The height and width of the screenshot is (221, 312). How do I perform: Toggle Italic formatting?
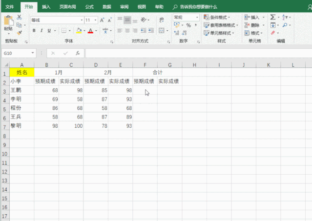42,30
